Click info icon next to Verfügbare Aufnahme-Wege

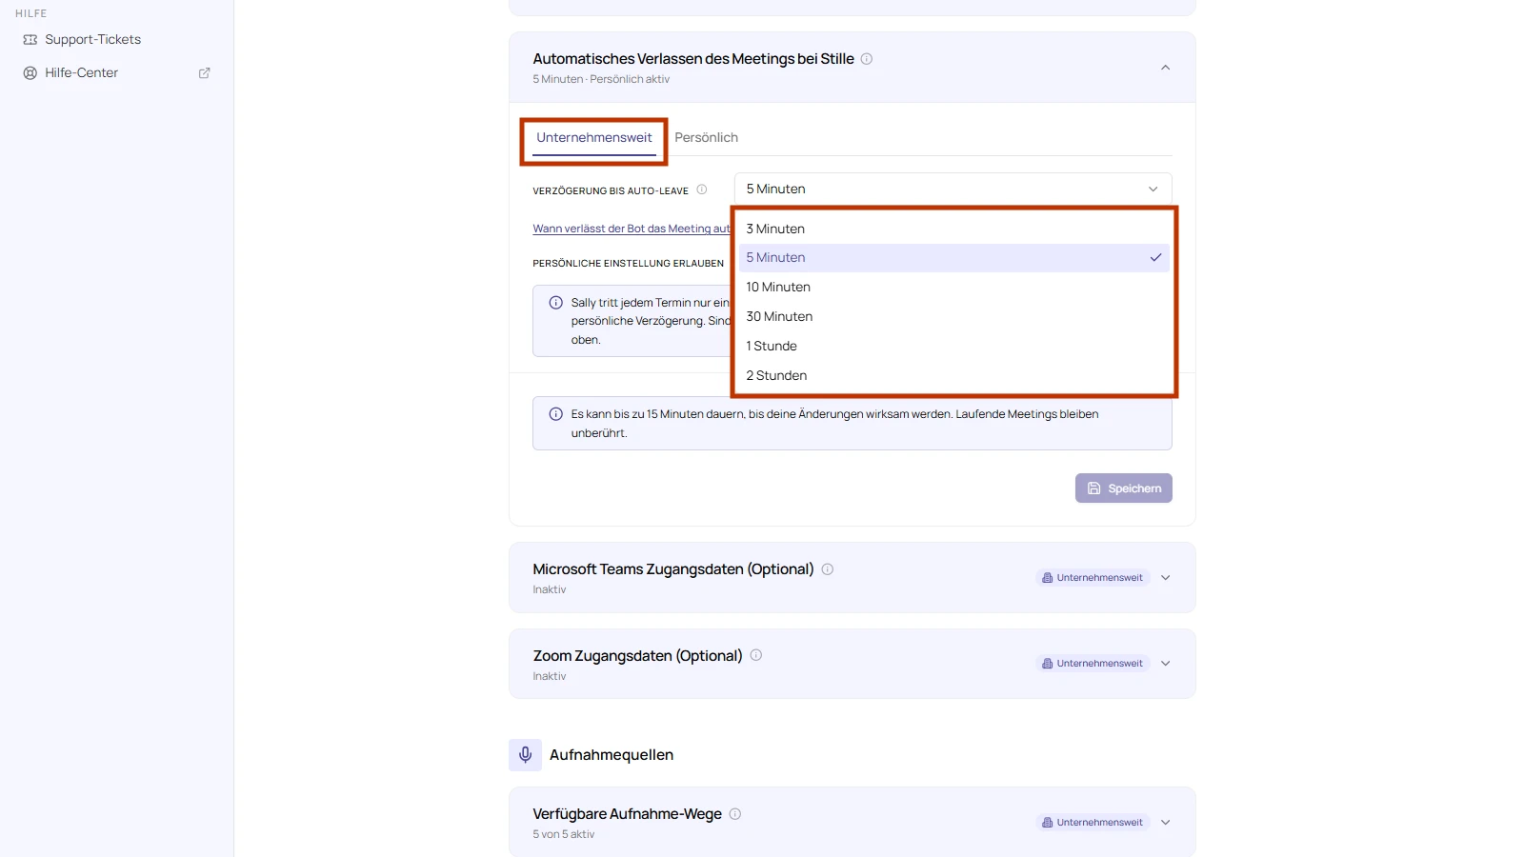coord(735,814)
